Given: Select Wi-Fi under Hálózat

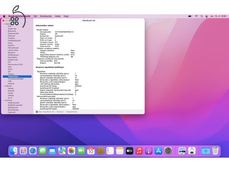Looking at the screenshot, I should [10, 98].
